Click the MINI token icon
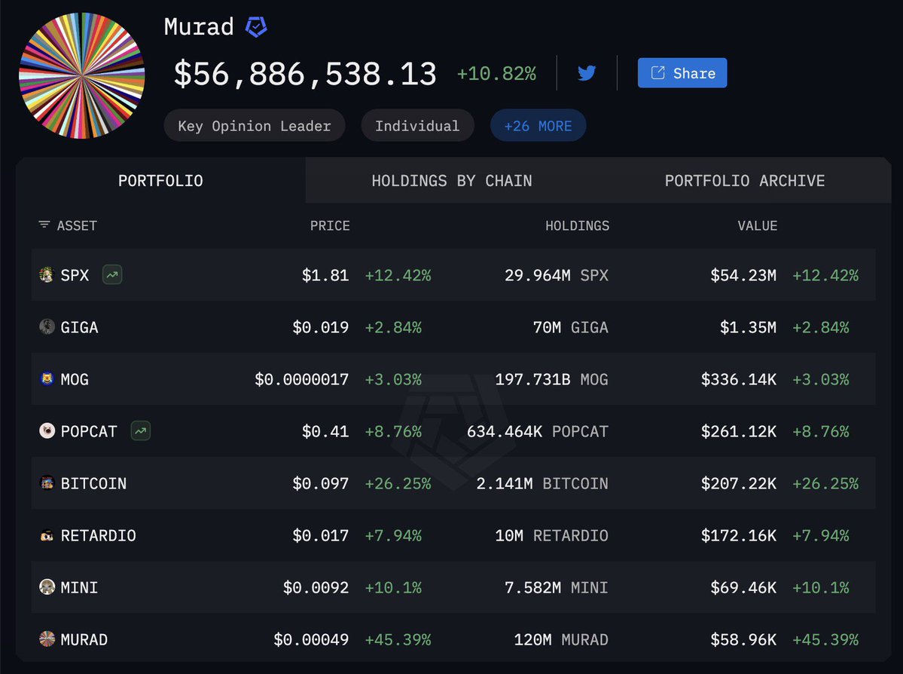903x674 pixels. [47, 587]
